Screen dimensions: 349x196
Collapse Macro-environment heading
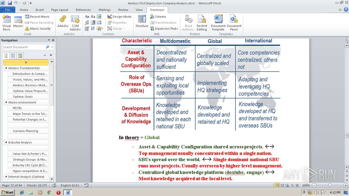[6, 102]
